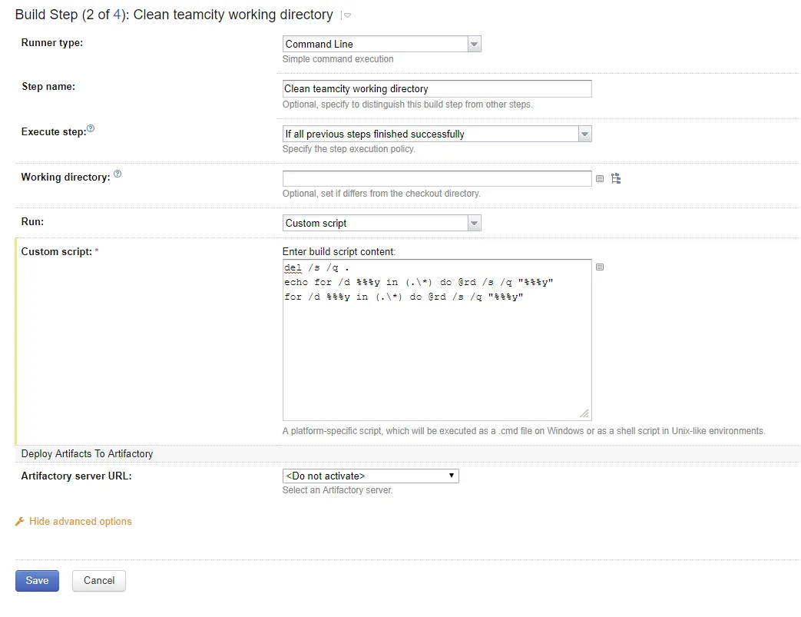The width and height of the screenshot is (801, 617).
Task: Click the wrench icon for advanced options
Action: point(20,522)
